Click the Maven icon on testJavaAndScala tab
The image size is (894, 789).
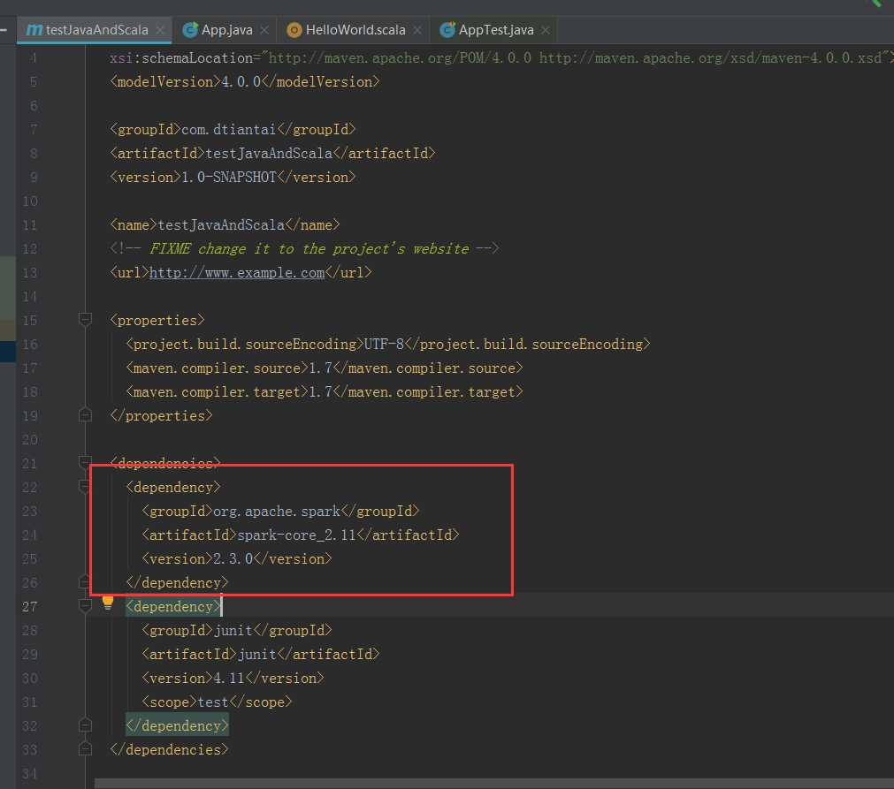(34, 30)
